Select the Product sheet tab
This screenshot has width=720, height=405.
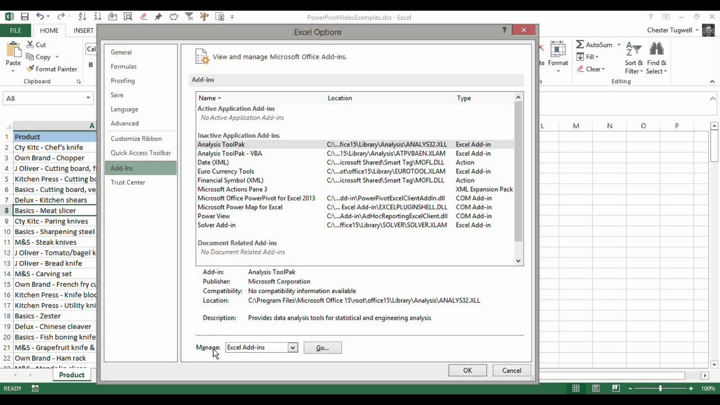(71, 375)
